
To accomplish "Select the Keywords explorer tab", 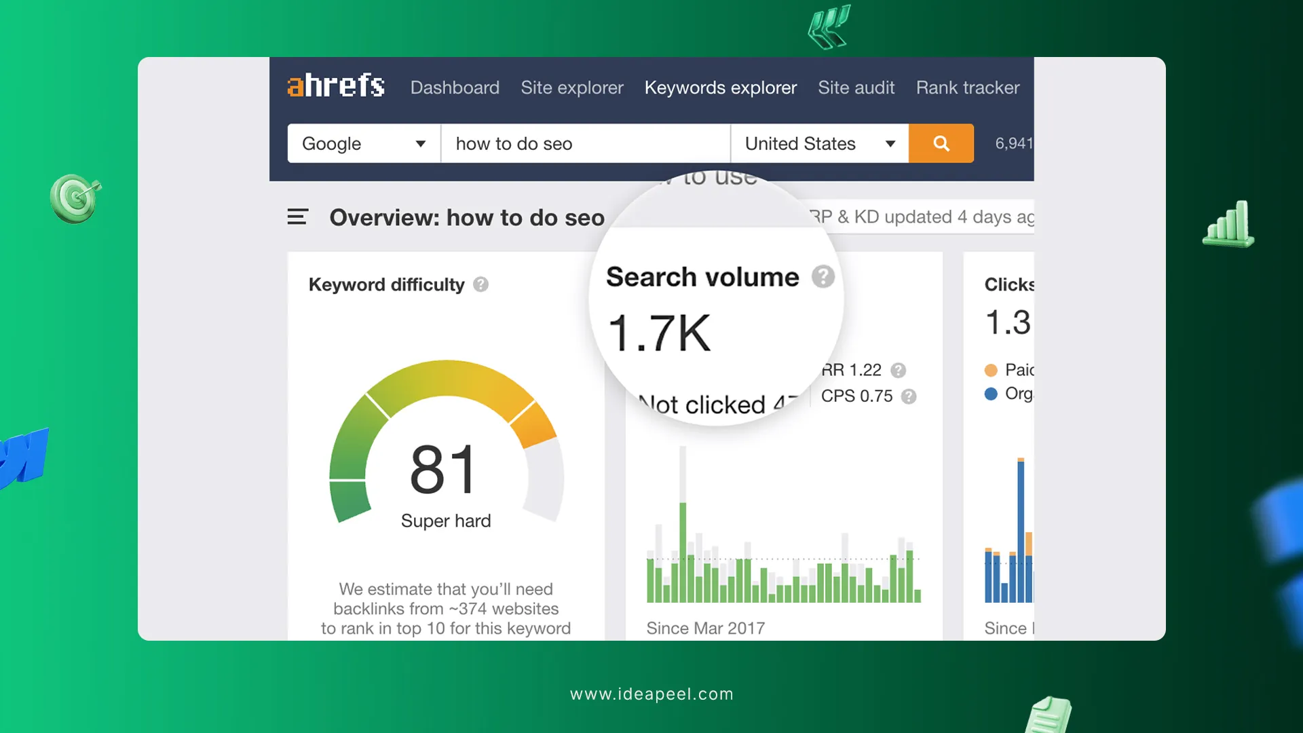I will pyautogui.click(x=720, y=88).
